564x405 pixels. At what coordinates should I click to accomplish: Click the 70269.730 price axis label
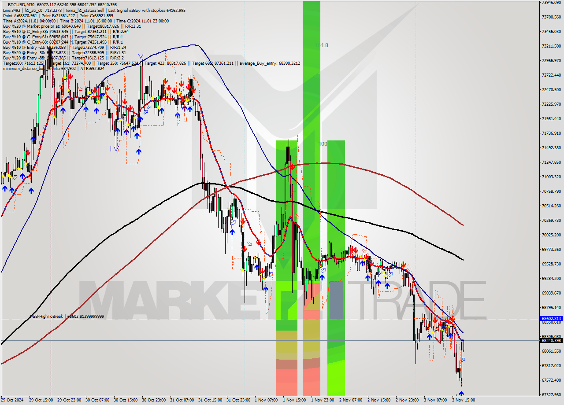[552, 220]
